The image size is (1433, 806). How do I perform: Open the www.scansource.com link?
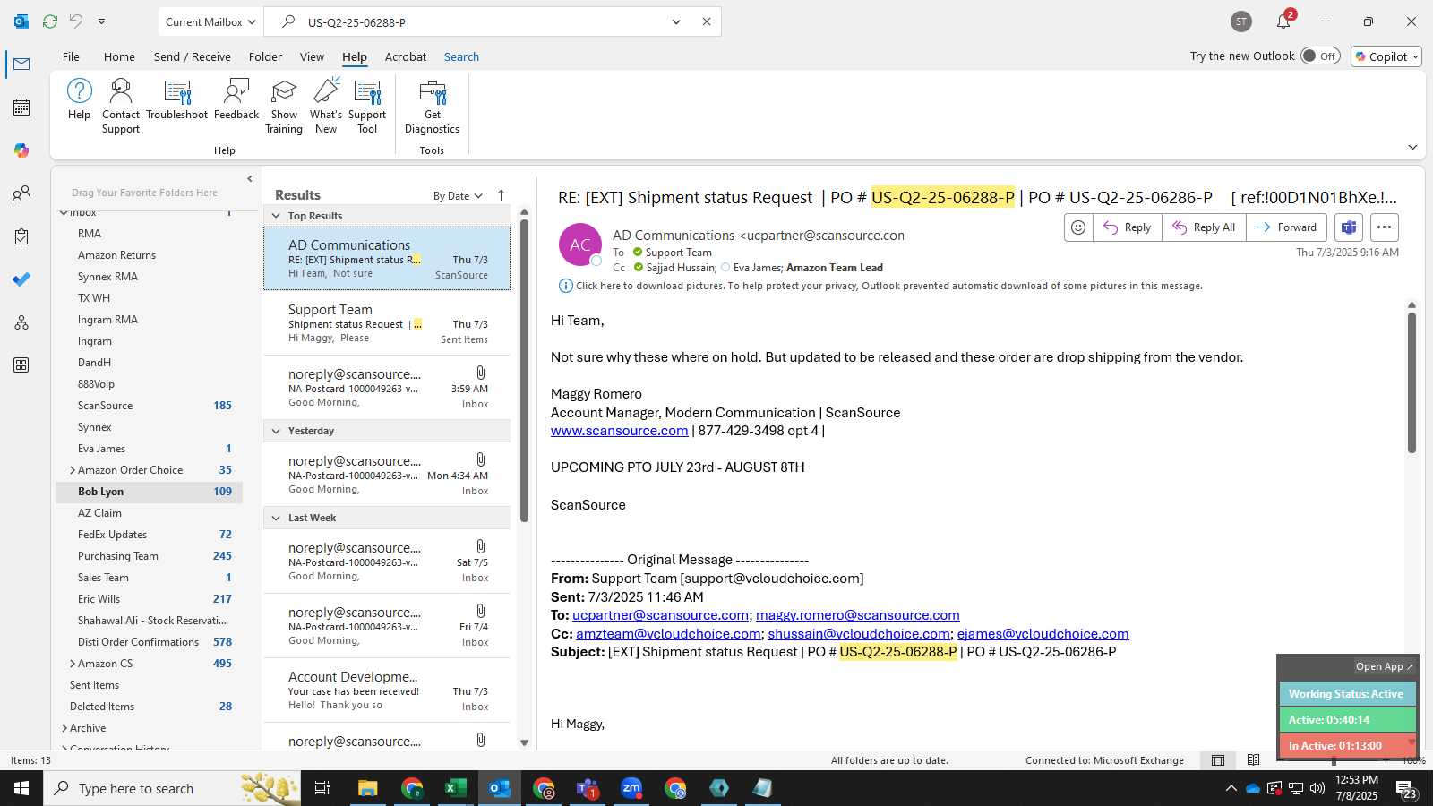tap(619, 431)
